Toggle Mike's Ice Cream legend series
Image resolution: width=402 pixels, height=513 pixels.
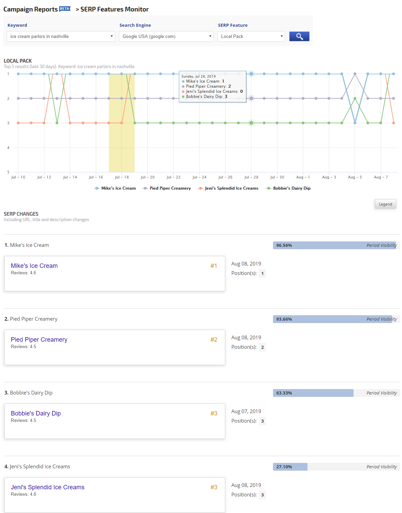pos(115,188)
